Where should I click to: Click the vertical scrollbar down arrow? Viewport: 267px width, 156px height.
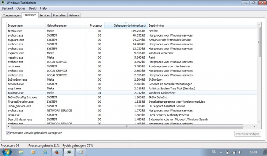click(259, 122)
